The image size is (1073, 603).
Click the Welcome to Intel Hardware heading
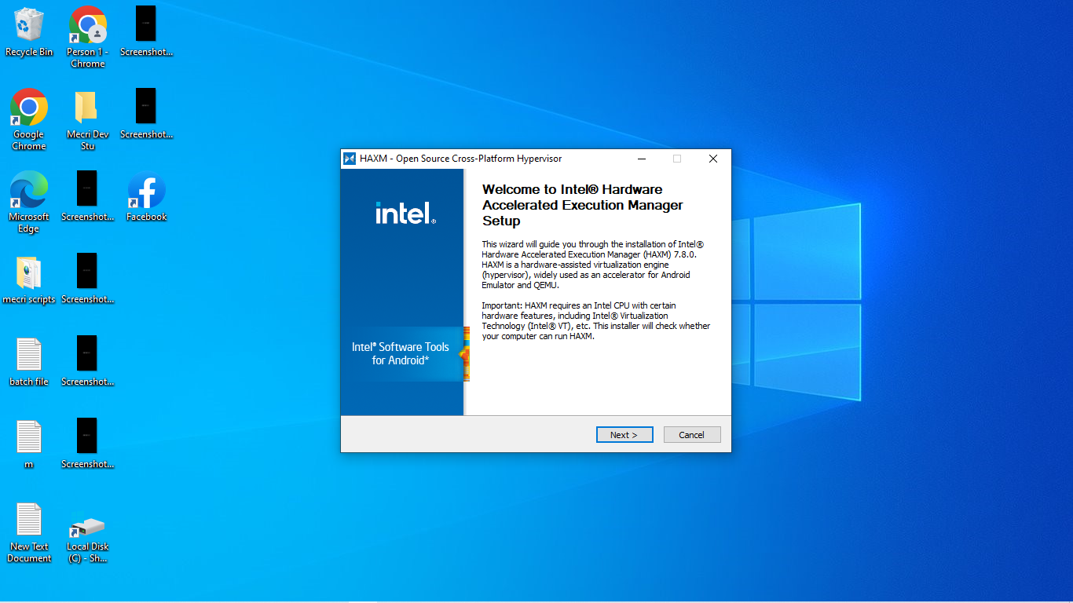583,205
